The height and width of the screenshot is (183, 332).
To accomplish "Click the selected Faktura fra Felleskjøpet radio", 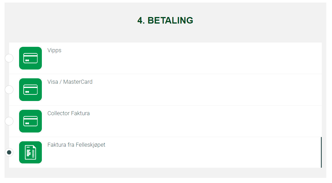I will (x=9, y=152).
